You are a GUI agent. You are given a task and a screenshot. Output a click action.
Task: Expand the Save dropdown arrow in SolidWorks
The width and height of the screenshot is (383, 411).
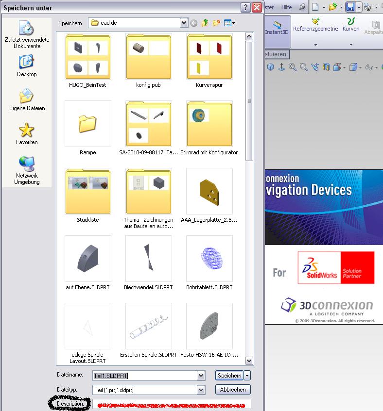pos(359,7)
